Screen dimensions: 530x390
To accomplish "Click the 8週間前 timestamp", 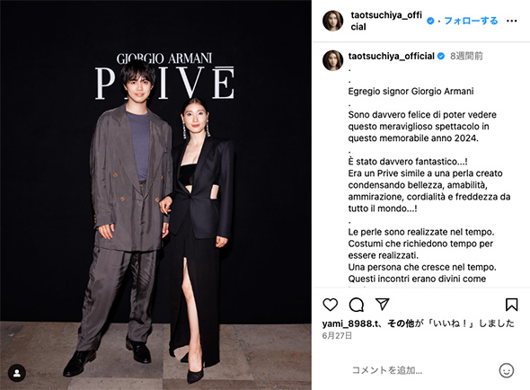I will coord(466,56).
